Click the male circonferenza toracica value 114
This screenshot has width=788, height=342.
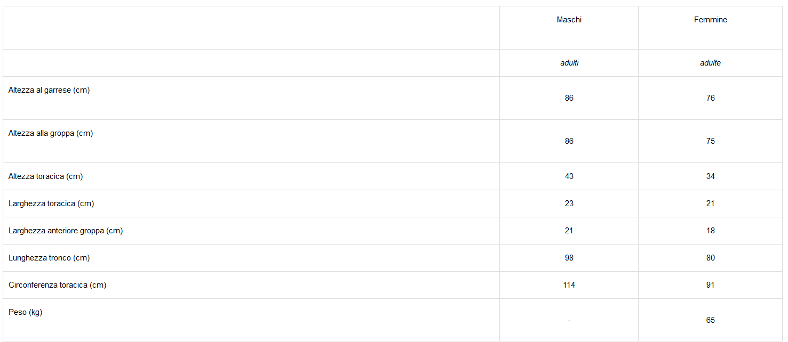(x=569, y=285)
